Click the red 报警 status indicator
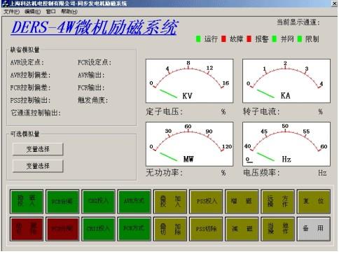339x254 pixels. (x=249, y=39)
